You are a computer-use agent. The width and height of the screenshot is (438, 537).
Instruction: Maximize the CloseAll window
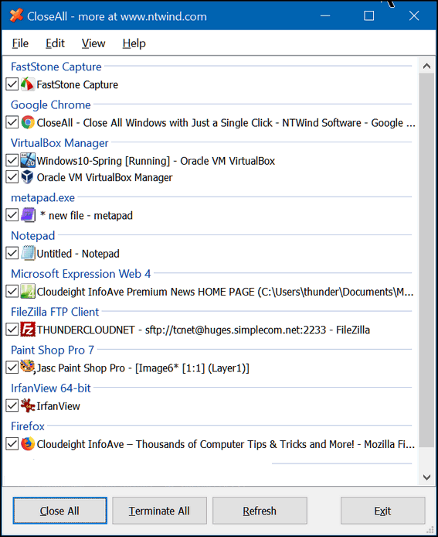point(369,15)
